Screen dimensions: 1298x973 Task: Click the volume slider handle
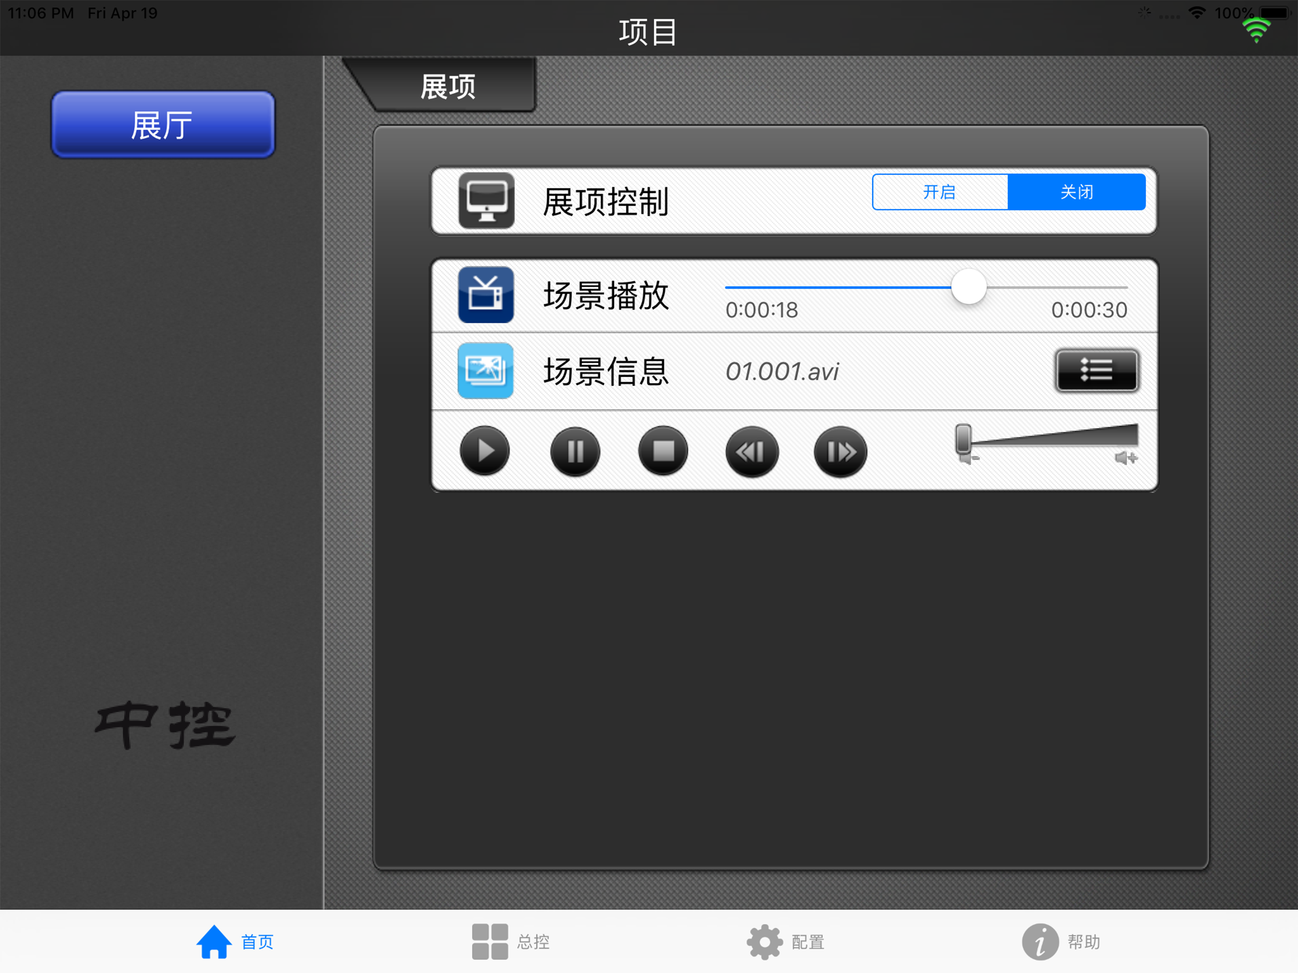(x=964, y=439)
